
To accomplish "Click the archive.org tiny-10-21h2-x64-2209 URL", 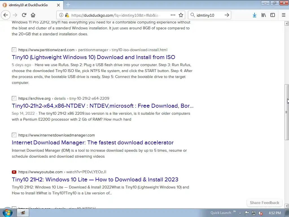I will [x=64, y=98].
